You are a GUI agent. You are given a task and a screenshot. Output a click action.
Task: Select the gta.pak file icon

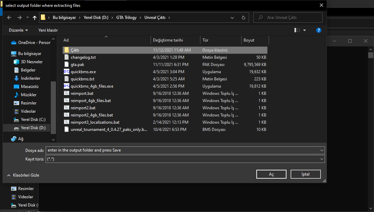[x=67, y=65]
